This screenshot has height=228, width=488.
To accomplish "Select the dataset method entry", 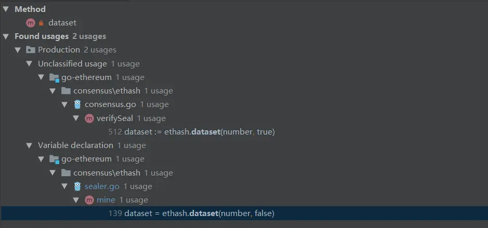I will 62,23.
